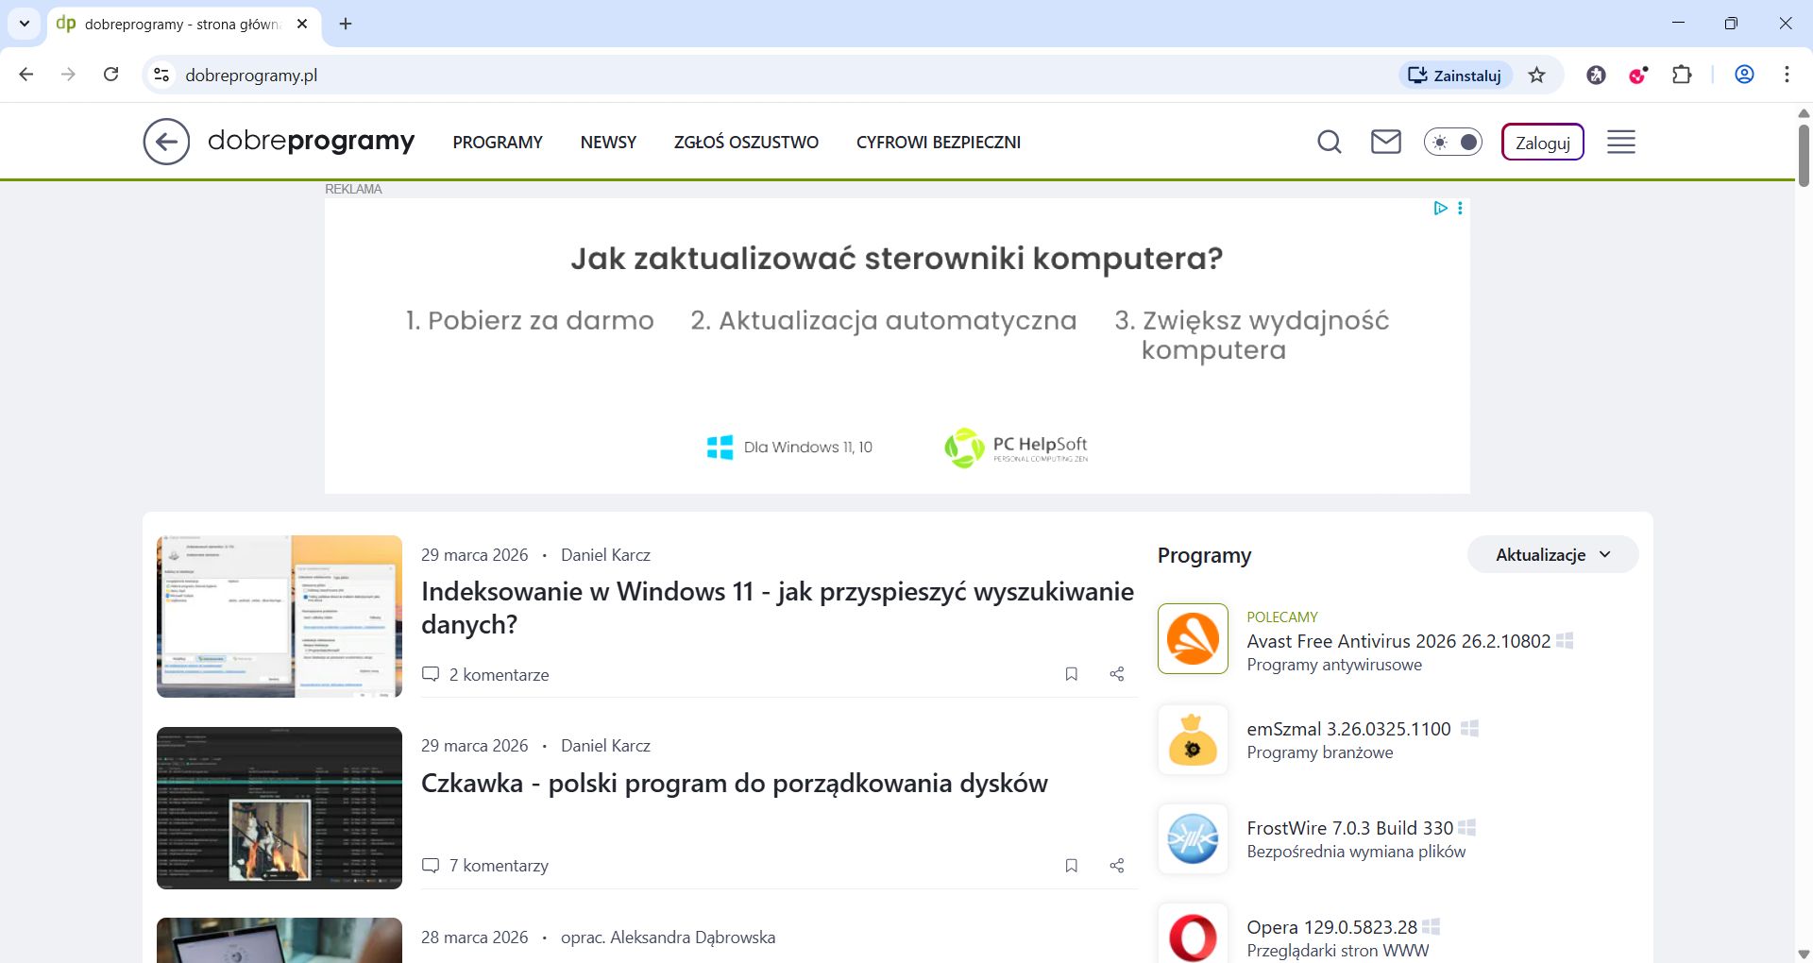Open CYFROWI BEZPIECZNI menu item
The image size is (1813, 963).
pyautogui.click(x=939, y=142)
